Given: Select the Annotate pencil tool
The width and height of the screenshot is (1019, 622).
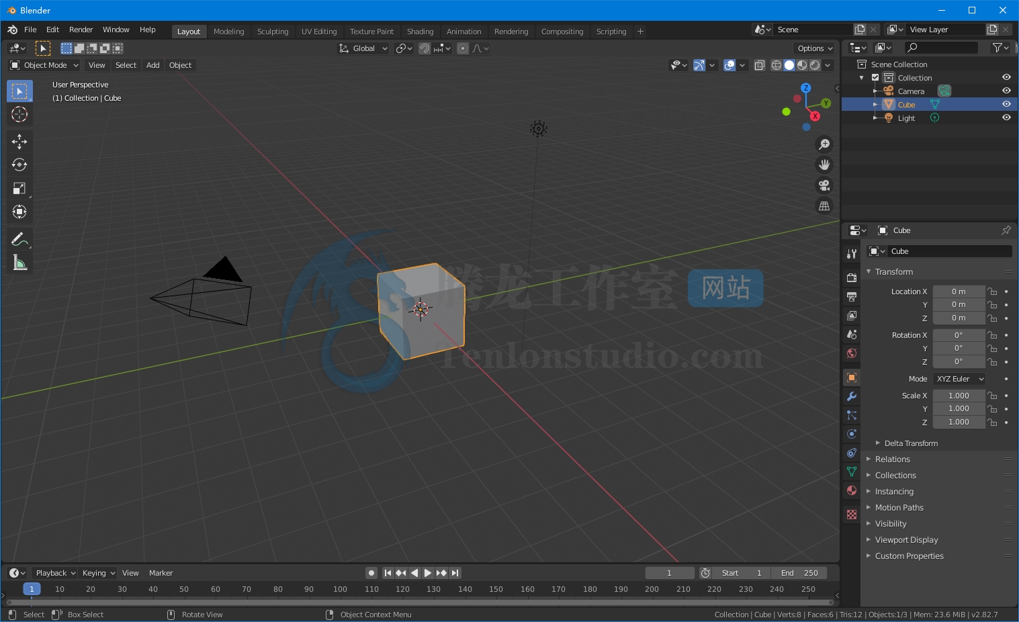Looking at the screenshot, I should [x=19, y=238].
